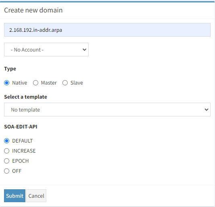Open the No template dropdown

pyautogui.click(x=107, y=110)
